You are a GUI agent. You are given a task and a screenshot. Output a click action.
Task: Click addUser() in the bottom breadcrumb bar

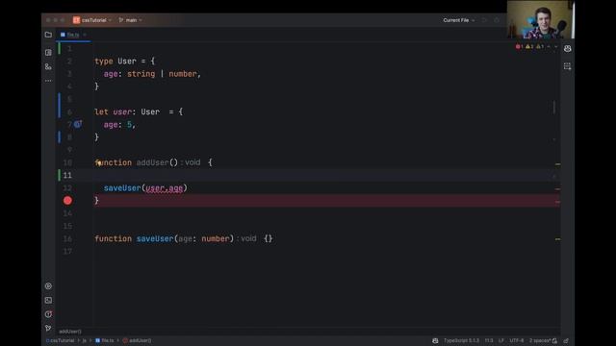click(x=137, y=340)
